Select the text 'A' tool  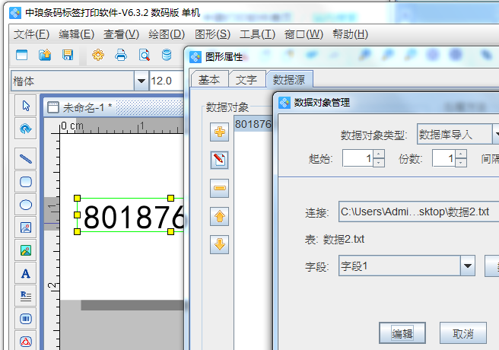pyautogui.click(x=26, y=272)
